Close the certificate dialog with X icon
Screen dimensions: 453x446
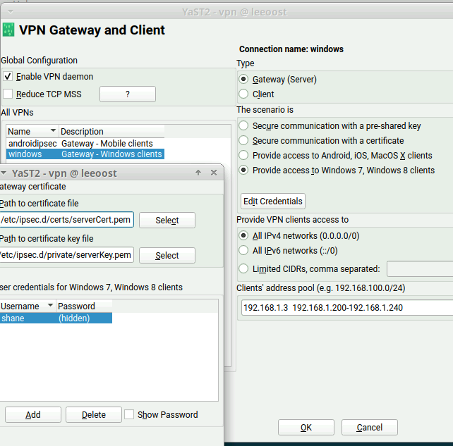214,173
